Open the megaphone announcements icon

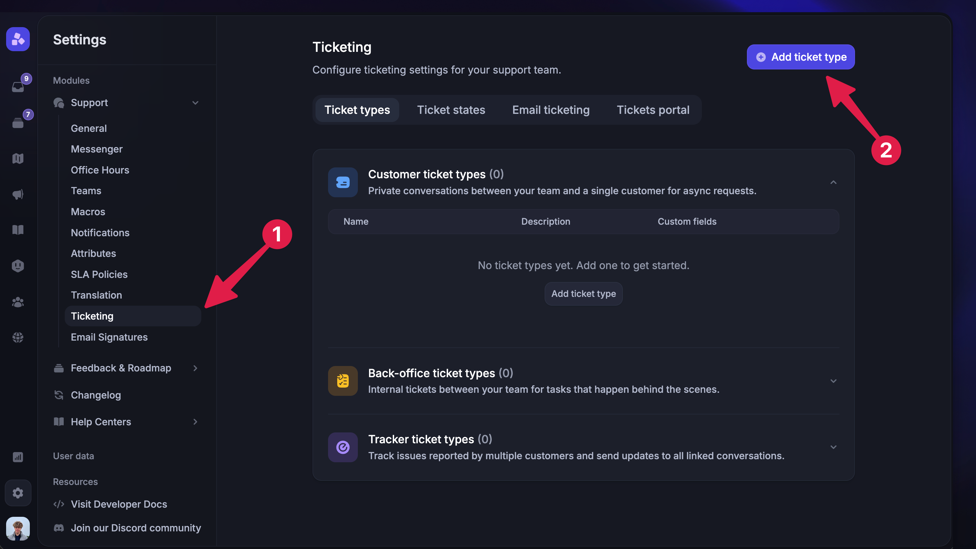(18, 195)
